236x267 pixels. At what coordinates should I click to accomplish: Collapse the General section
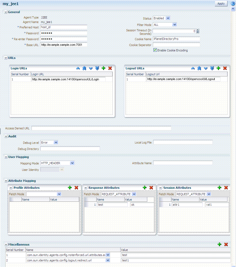pyautogui.click(x=6, y=12)
